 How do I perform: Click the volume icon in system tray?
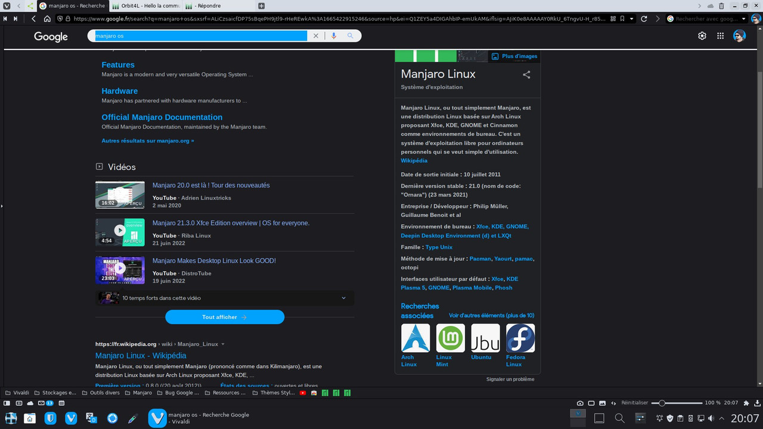point(711,418)
